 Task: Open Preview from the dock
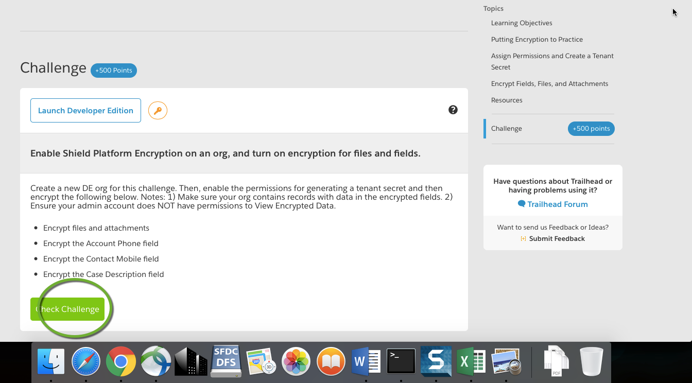[x=507, y=361]
